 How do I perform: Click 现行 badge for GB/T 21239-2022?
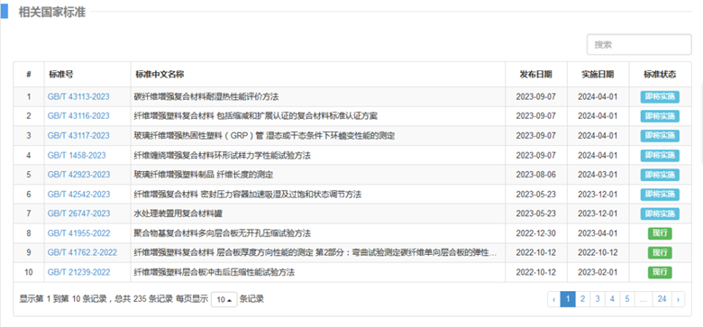(660, 272)
